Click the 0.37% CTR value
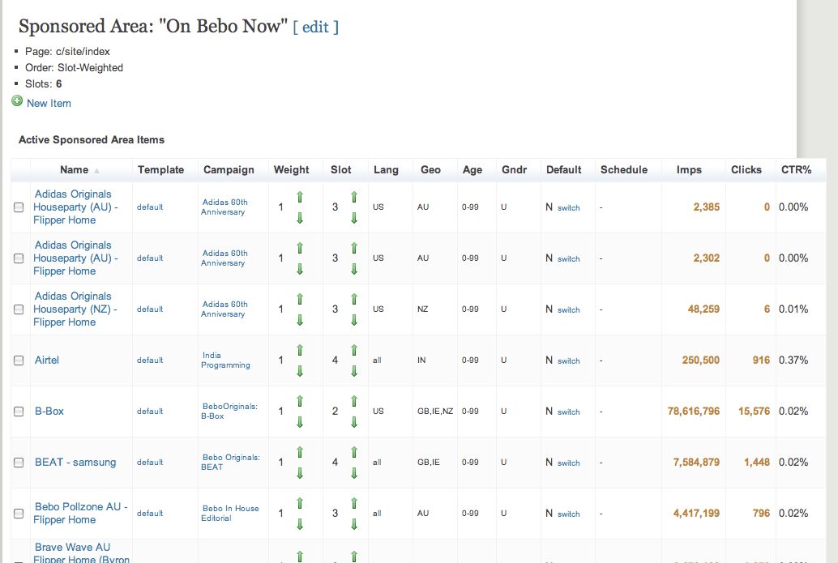Screen dimensions: 838x563 coord(793,360)
